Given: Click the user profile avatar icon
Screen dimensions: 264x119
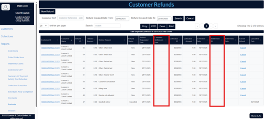Looking at the screenshot, I should (x=6, y=7).
